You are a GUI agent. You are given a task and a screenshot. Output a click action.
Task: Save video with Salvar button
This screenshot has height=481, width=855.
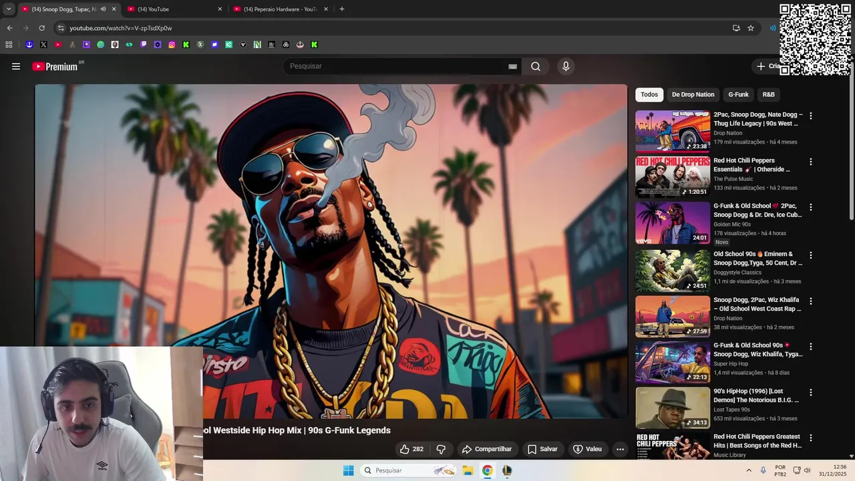[x=542, y=449]
